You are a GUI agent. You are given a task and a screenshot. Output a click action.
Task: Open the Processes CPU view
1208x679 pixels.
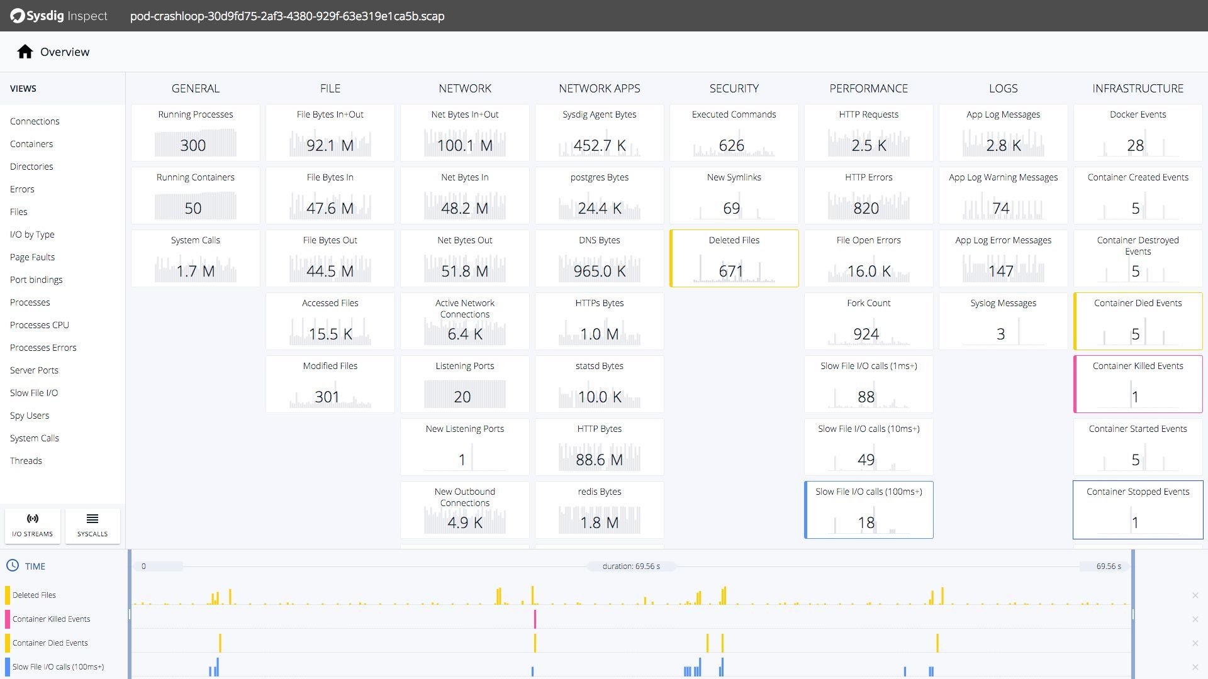coord(40,325)
